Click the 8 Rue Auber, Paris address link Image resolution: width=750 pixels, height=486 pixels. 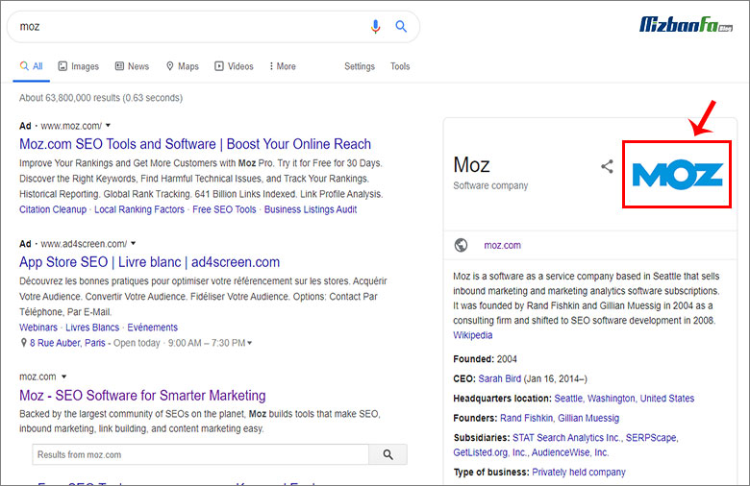point(67,343)
